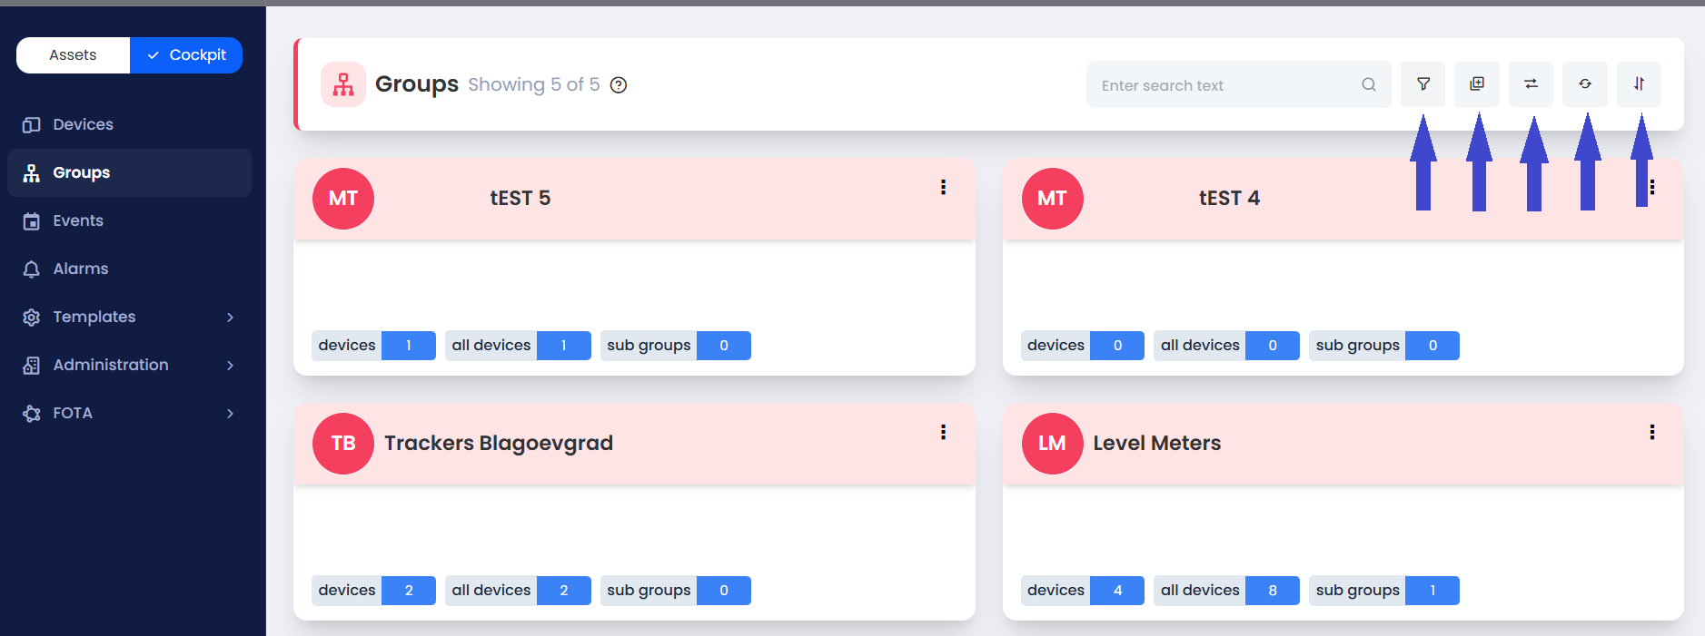Expand the Templates submenu
Screen dimensions: 1705x636
click(x=230, y=318)
